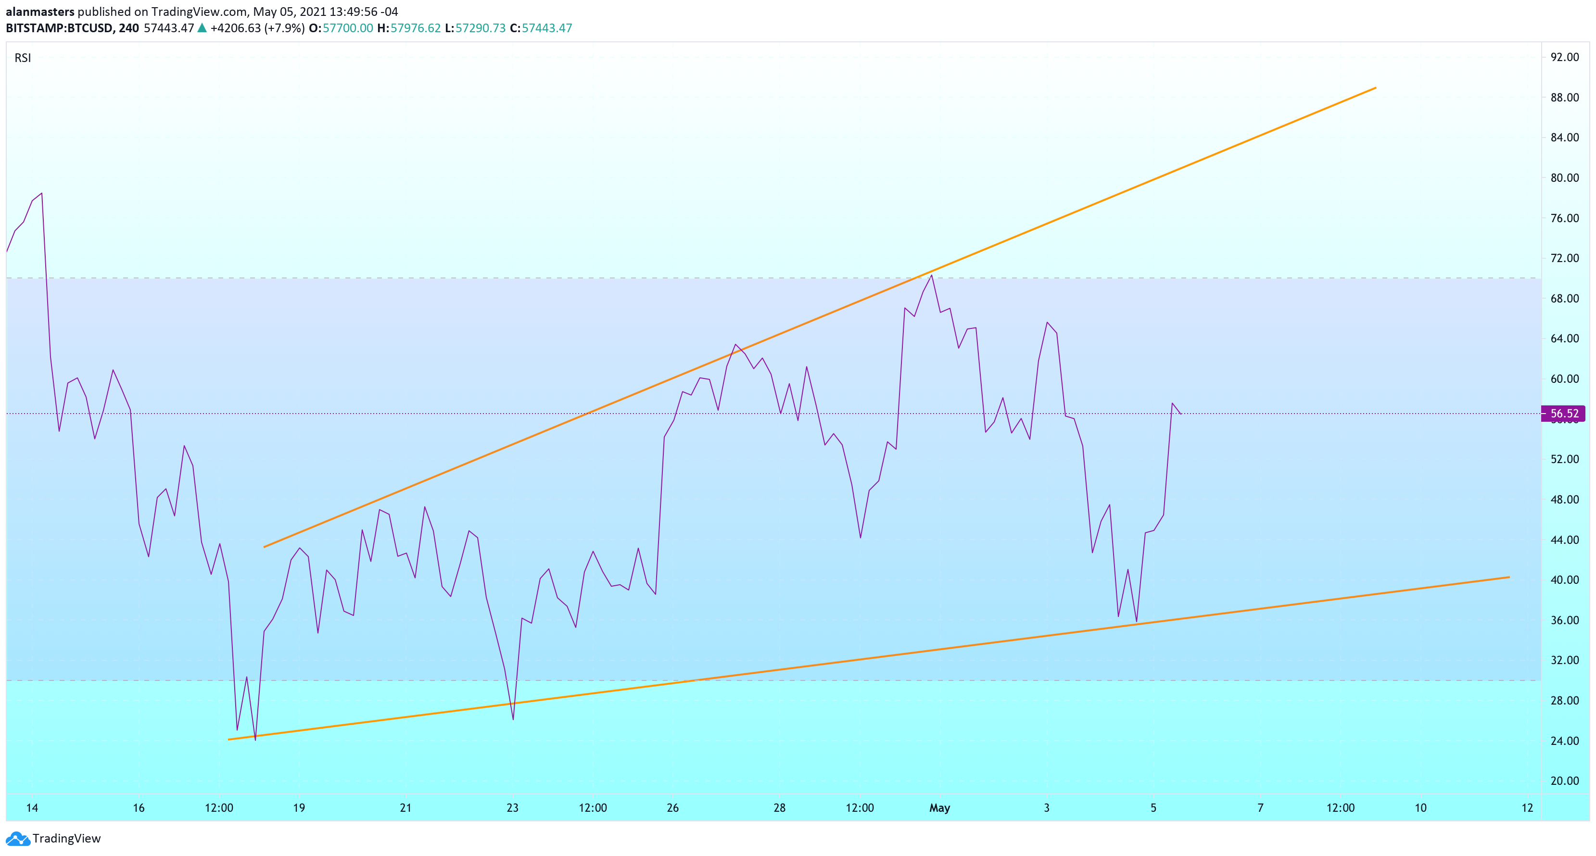Select the RSI indicator label

click(23, 58)
